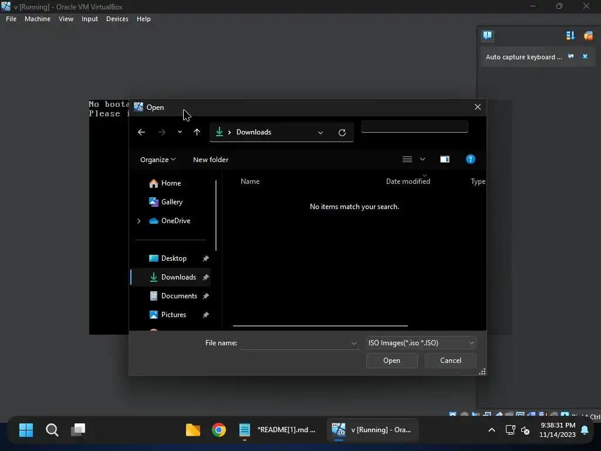
Task: Open Documents in the sidebar
Action: [179, 296]
